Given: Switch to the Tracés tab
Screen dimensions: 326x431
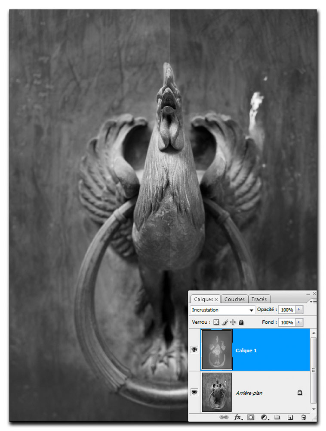Looking at the screenshot, I should pyautogui.click(x=259, y=299).
